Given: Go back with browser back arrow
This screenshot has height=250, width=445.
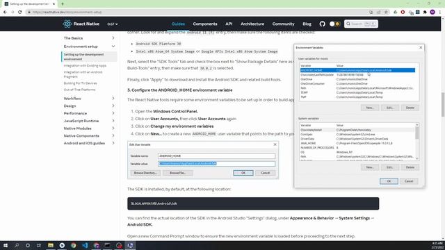Looking at the screenshot, I should pos(5,12).
